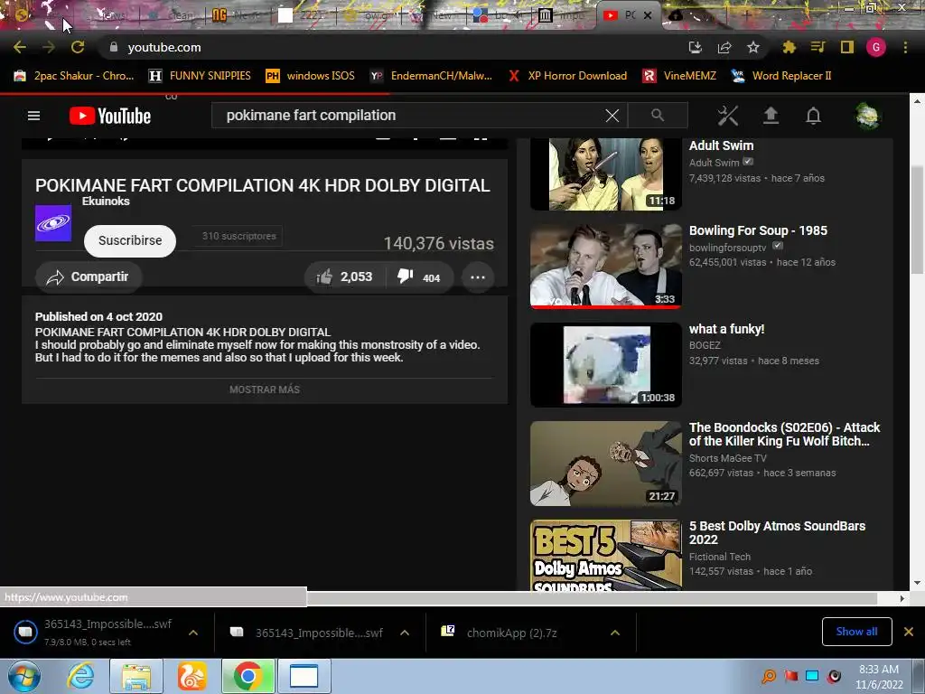Open Windows Explorer from the taskbar
Viewport: 925px width, 694px height.
136,676
